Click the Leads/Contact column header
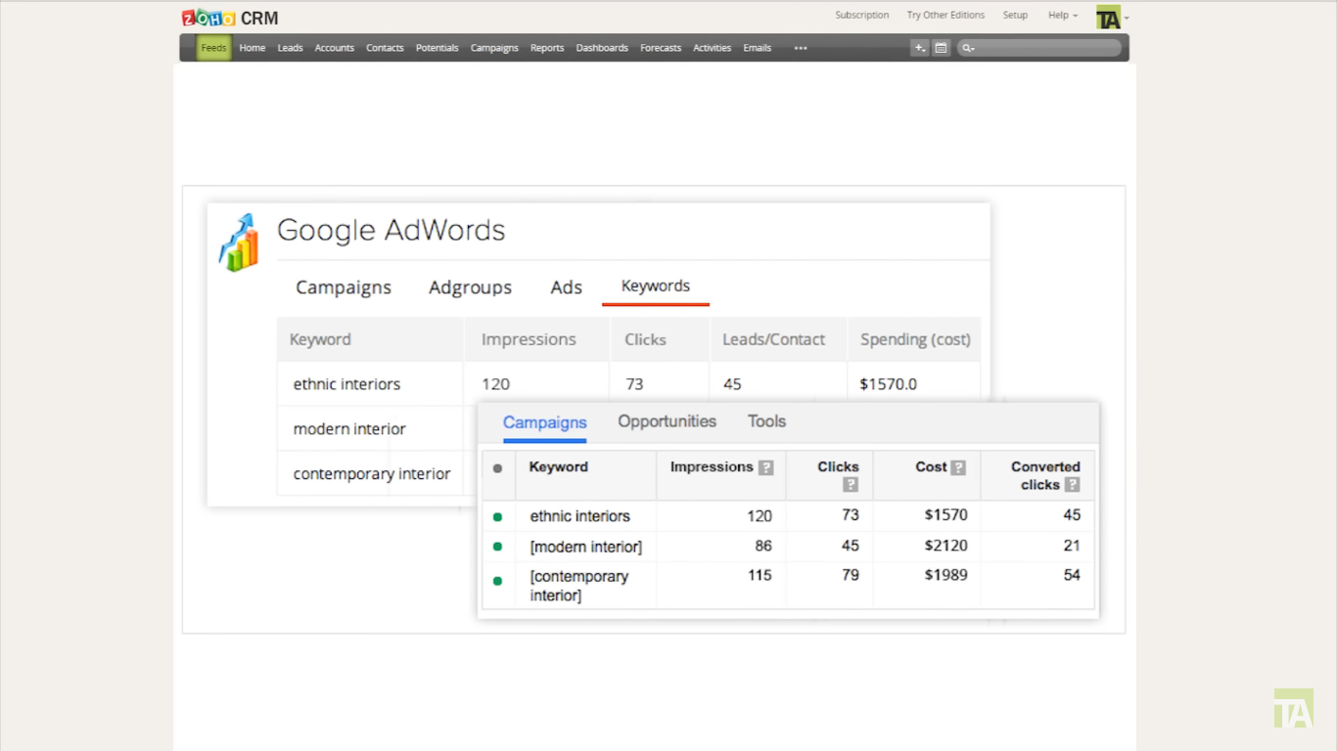 pyautogui.click(x=773, y=339)
